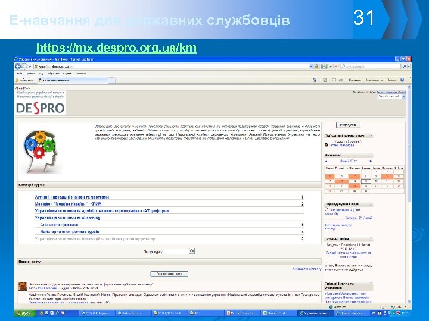Select the outlined current day in calendar
Image resolution: width=429 pixels, height=321 pixels.
(x=366, y=181)
